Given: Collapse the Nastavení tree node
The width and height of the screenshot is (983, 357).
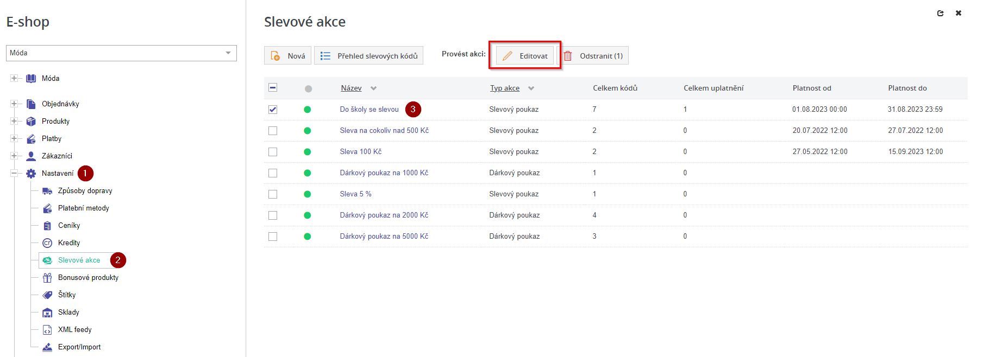Looking at the screenshot, I should click(14, 174).
